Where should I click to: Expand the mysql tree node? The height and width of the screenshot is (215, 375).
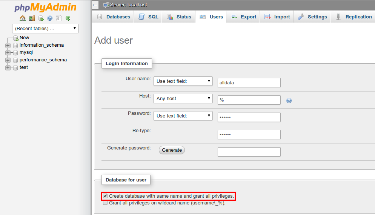8,52
